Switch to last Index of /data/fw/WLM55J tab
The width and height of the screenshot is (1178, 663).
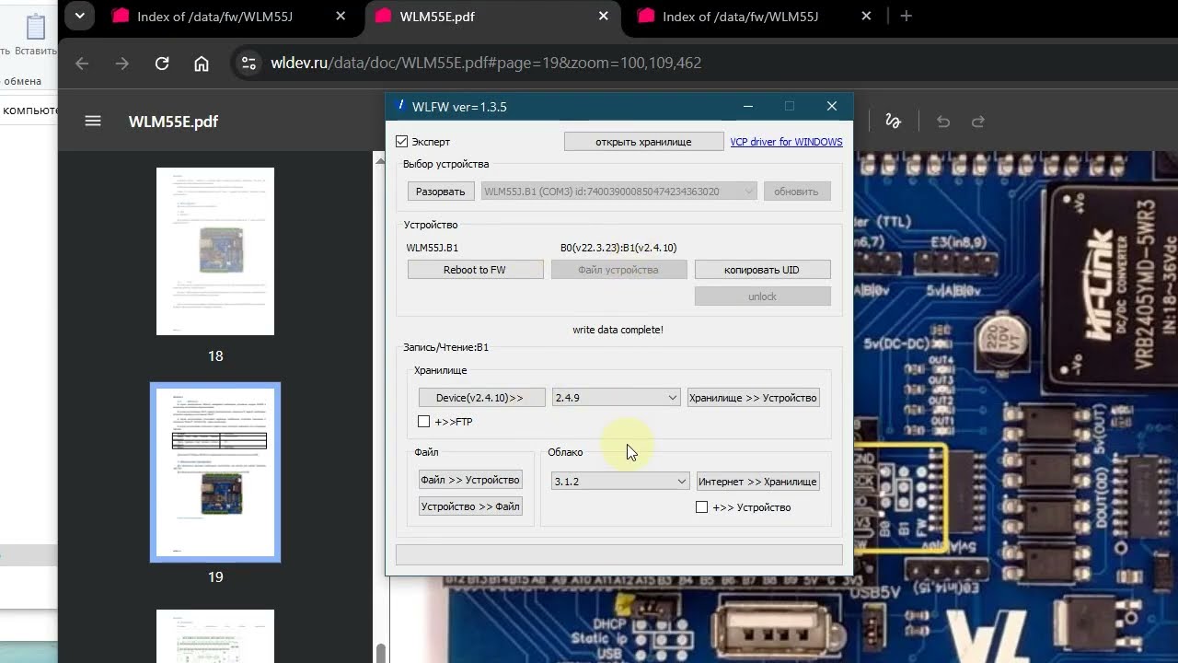click(x=756, y=16)
